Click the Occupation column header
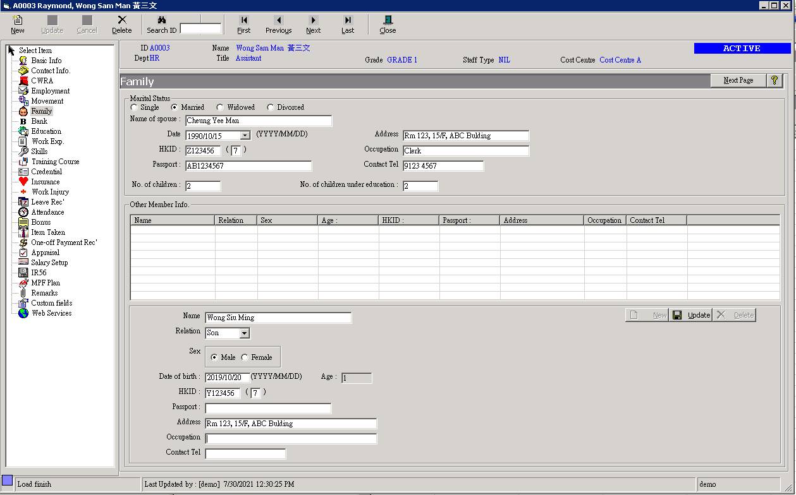Image resolution: width=796 pixels, height=495 pixels. pyautogui.click(x=605, y=220)
